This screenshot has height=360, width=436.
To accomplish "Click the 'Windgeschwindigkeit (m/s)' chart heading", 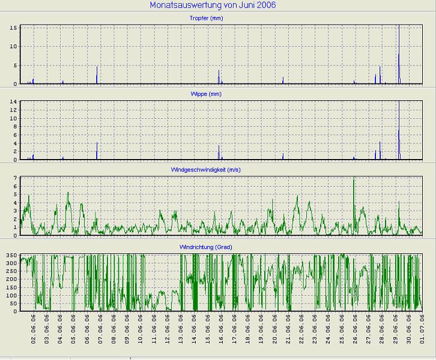I will tap(205, 170).
